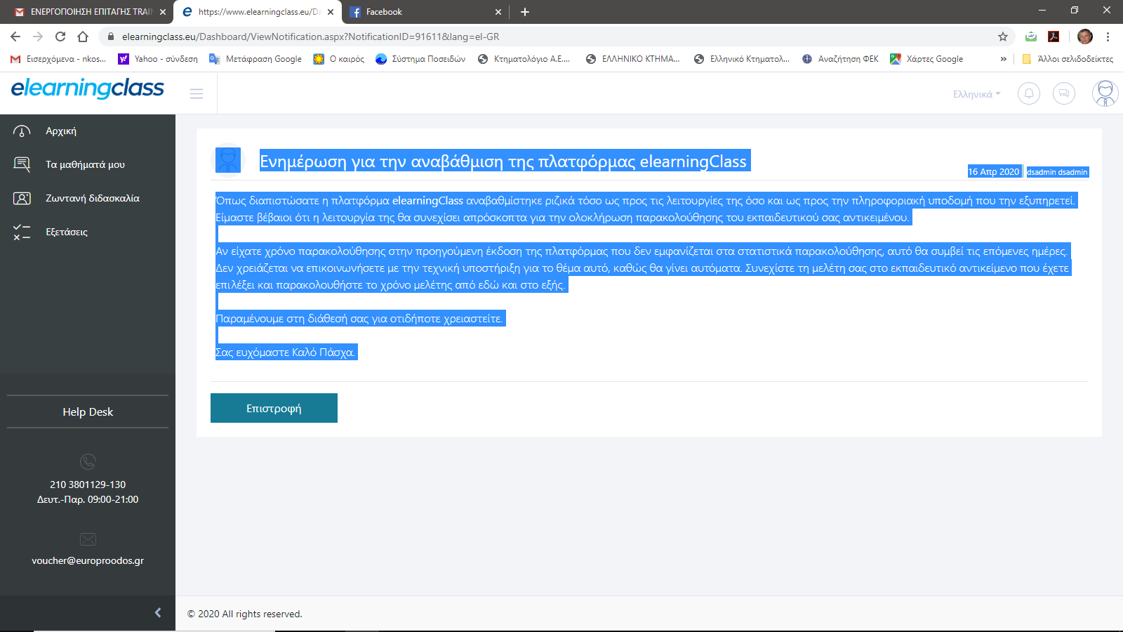The width and height of the screenshot is (1123, 632).
Task: Click the courses icon beside Τα μαθήματά μου
Action: click(22, 165)
